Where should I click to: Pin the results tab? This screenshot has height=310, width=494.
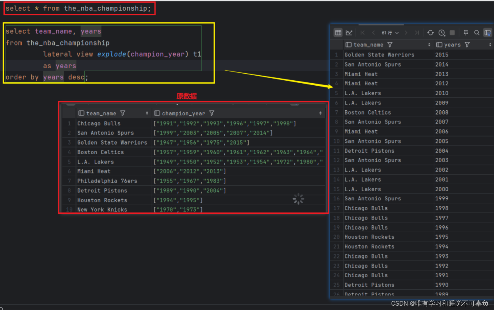(466, 32)
